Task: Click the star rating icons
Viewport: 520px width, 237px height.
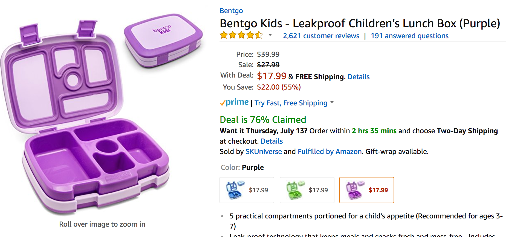Action: click(x=241, y=35)
